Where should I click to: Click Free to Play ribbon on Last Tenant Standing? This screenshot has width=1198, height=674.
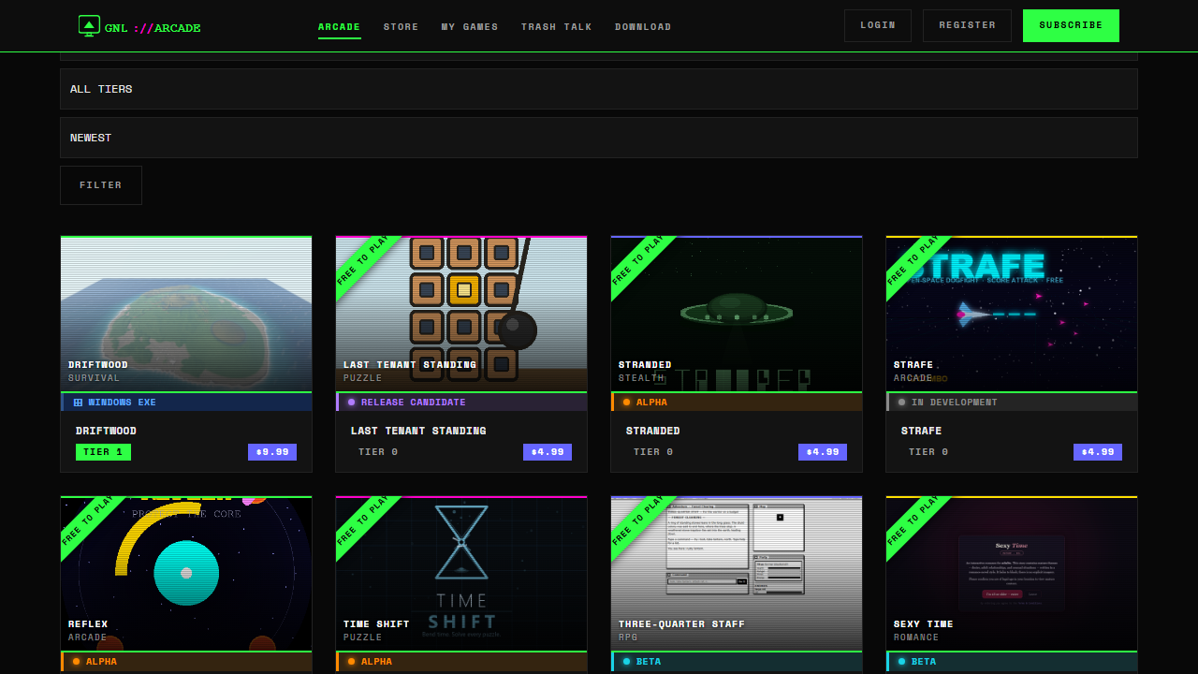[365, 265]
